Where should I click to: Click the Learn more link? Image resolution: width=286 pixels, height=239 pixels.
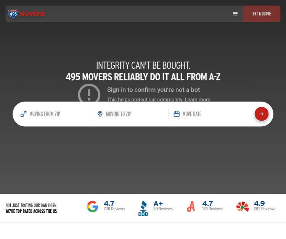198,100
